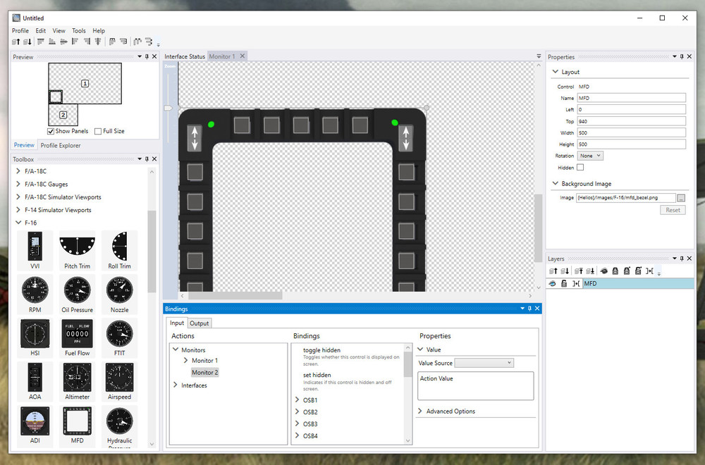Expand the OSB1 binding entry
Viewport: 705px width, 465px height.
[x=297, y=399]
